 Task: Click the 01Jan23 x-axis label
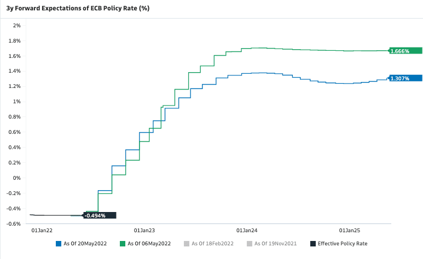(x=144, y=231)
